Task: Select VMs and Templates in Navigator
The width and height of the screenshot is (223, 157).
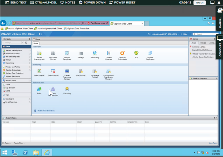Action: 16,57
